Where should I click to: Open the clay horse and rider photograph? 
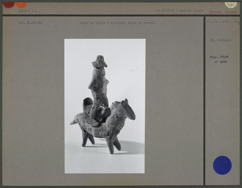(x=105, y=106)
